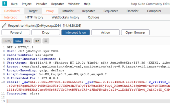Viewport: 170px width, 106px height.
Task: Open the Action button menu
Action: (x=105, y=33)
